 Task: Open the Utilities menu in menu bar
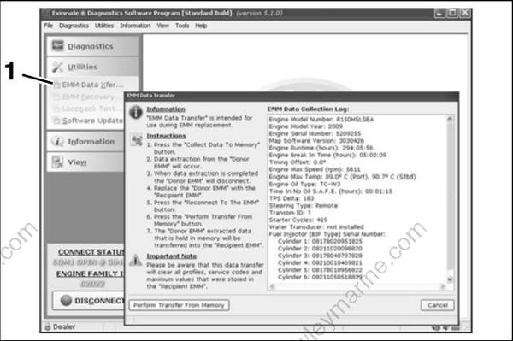point(104,26)
